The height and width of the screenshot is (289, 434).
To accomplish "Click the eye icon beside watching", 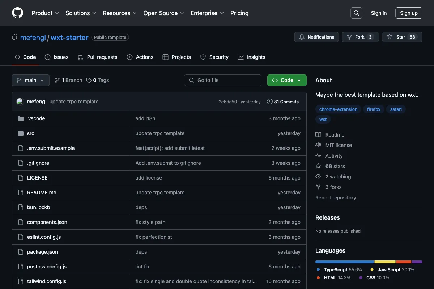I will click(x=318, y=177).
